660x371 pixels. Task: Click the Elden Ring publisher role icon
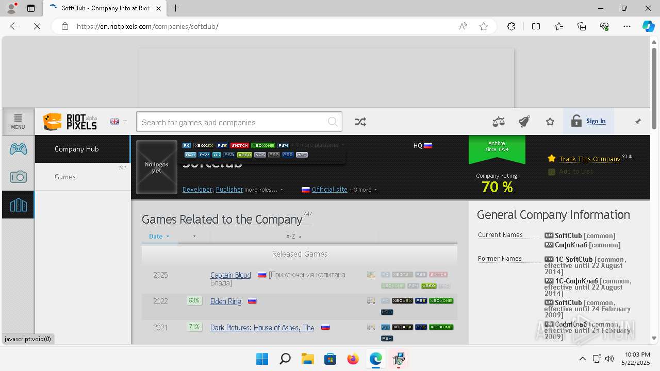[x=371, y=301]
